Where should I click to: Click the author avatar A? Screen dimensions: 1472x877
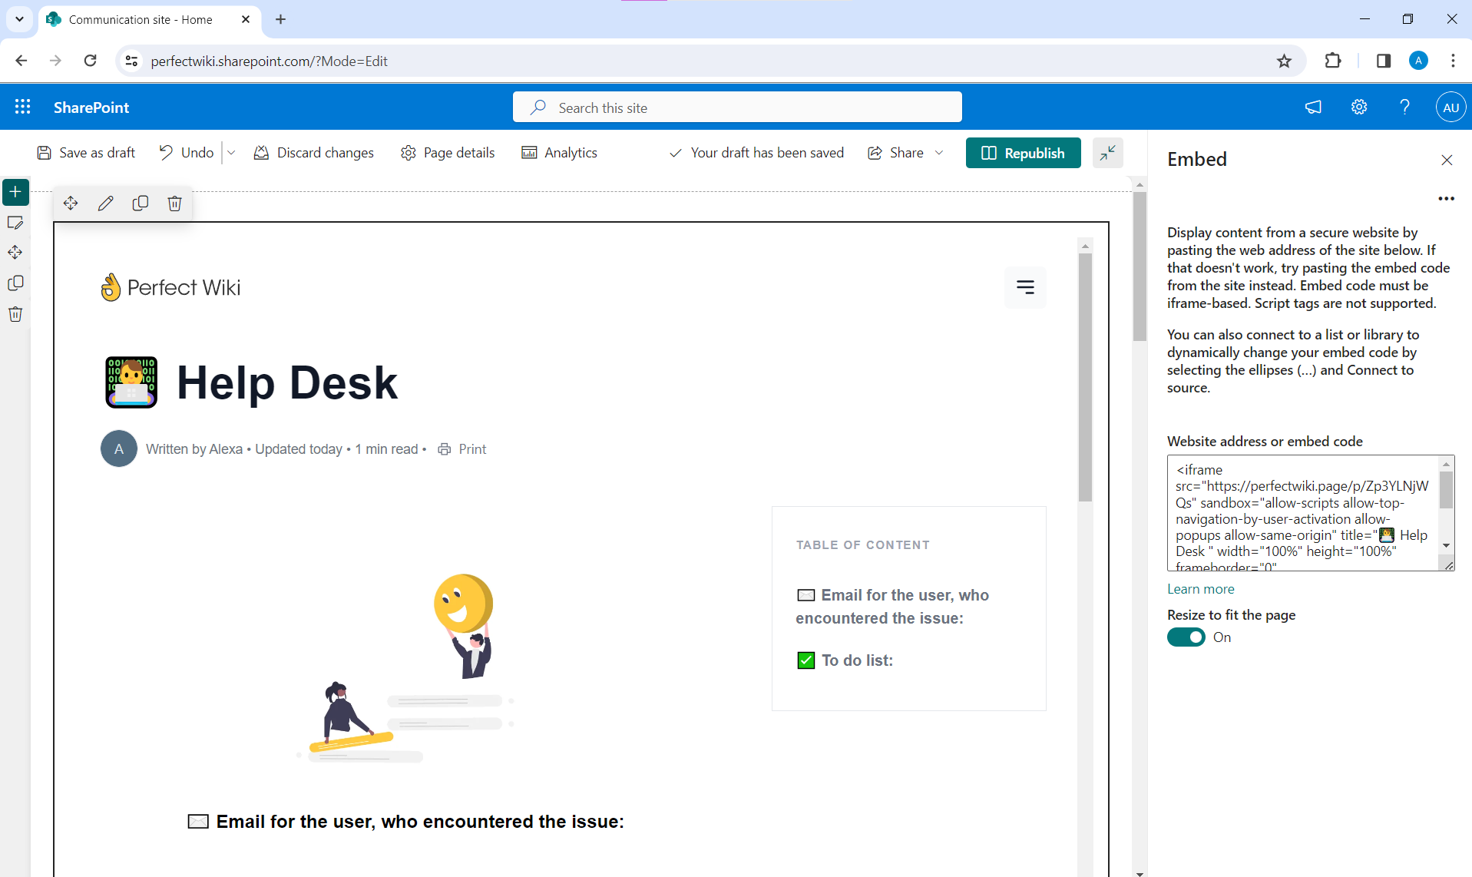(119, 448)
